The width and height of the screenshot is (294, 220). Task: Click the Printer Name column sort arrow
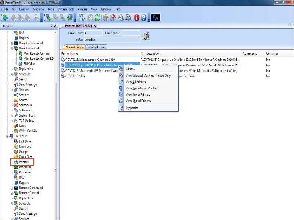point(142,54)
